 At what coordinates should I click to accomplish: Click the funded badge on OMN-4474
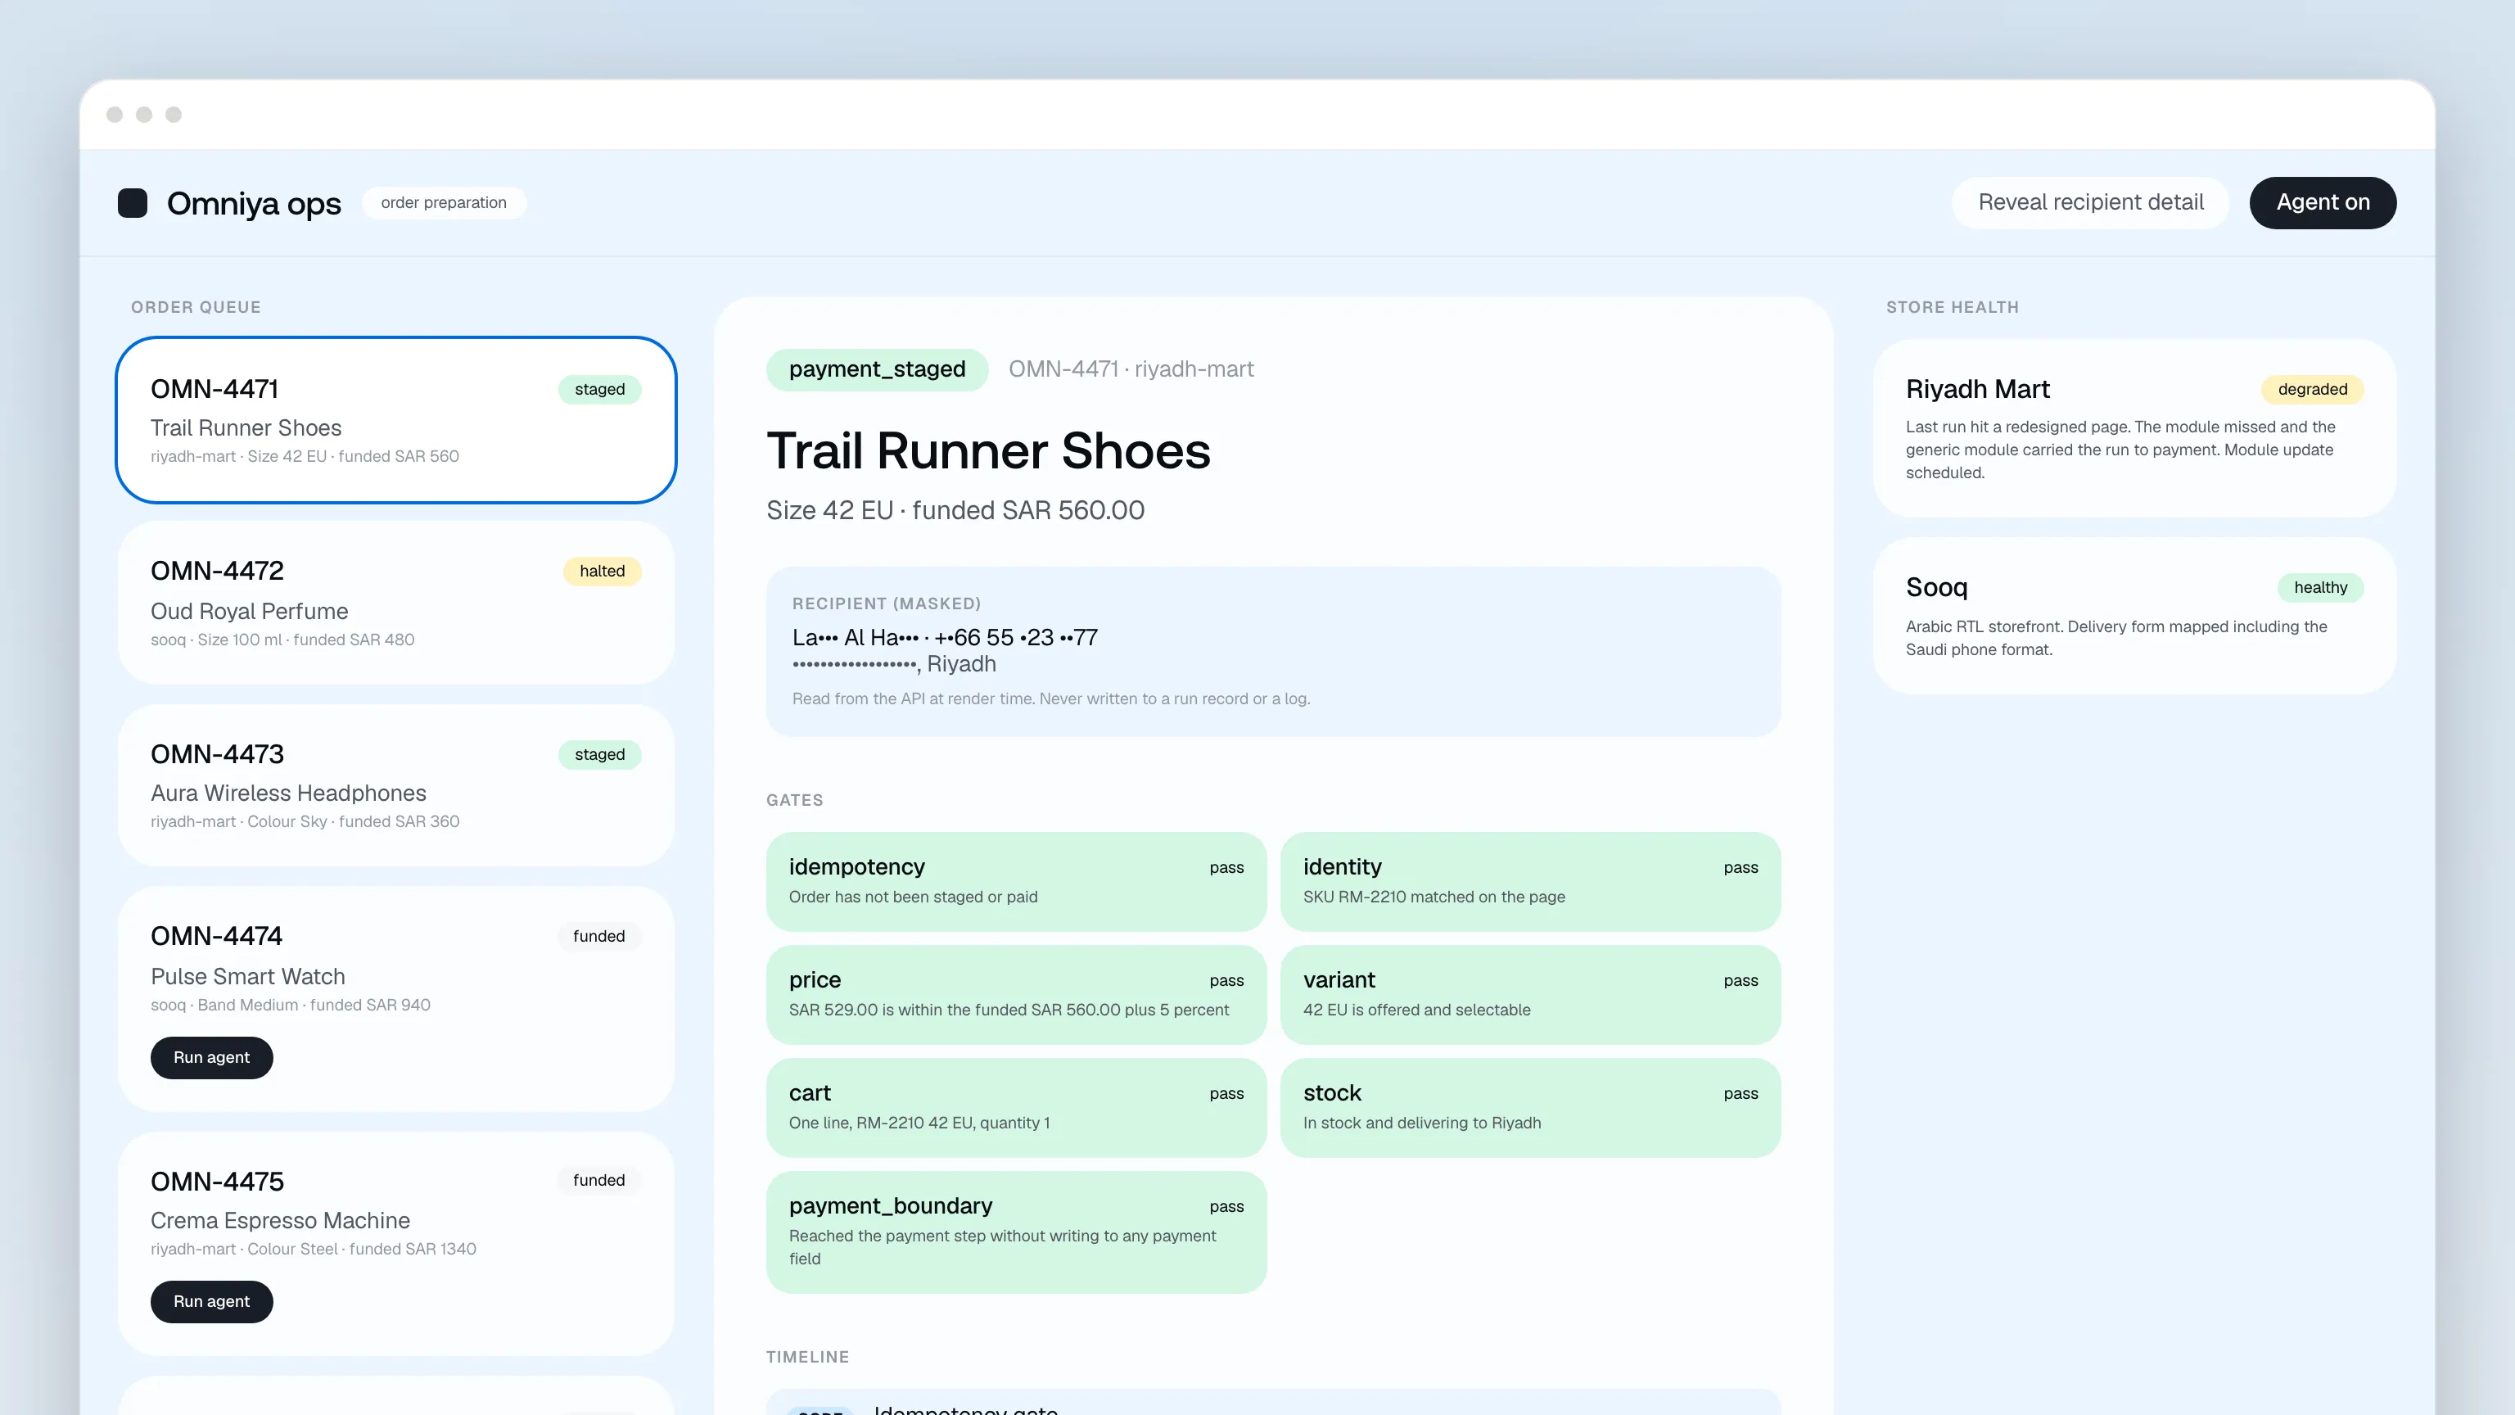598,937
